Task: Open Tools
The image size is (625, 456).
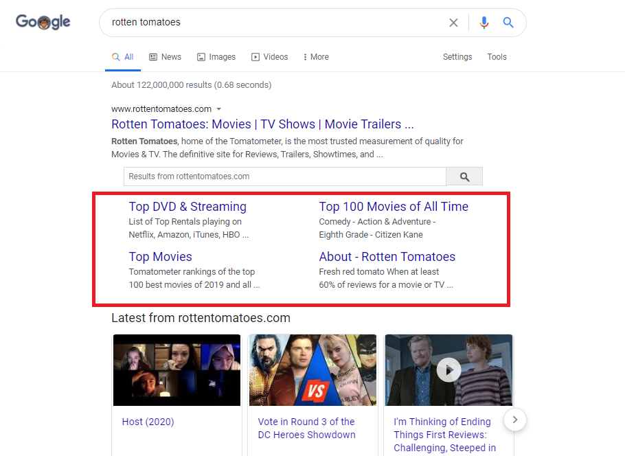Action: [497, 57]
